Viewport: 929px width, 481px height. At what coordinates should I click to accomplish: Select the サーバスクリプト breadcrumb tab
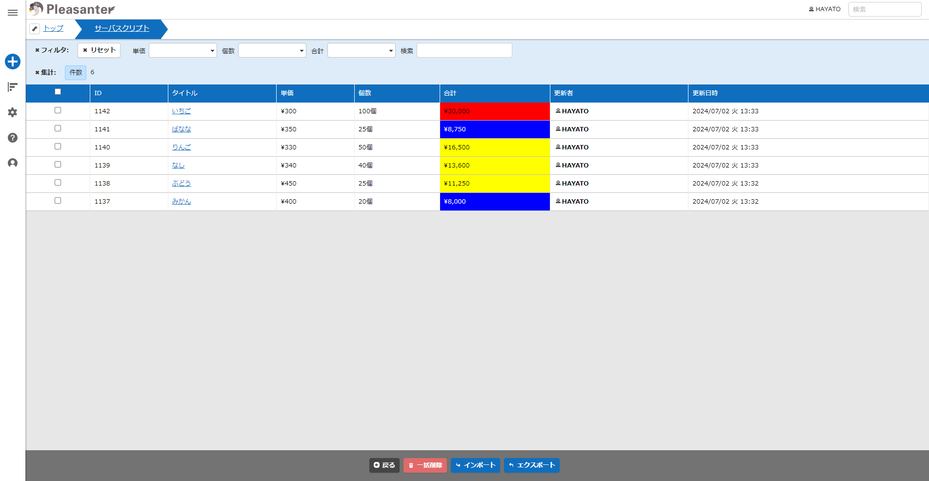tap(122, 28)
